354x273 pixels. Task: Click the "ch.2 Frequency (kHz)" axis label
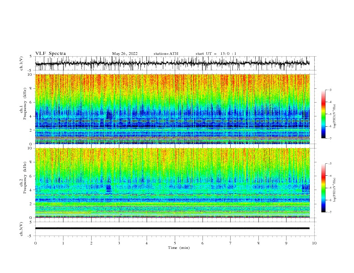(23, 178)
